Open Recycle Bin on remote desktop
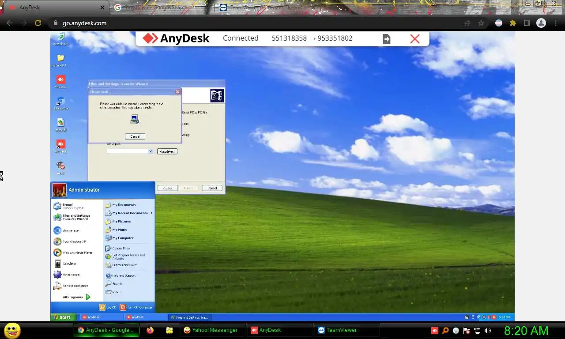 (60, 38)
